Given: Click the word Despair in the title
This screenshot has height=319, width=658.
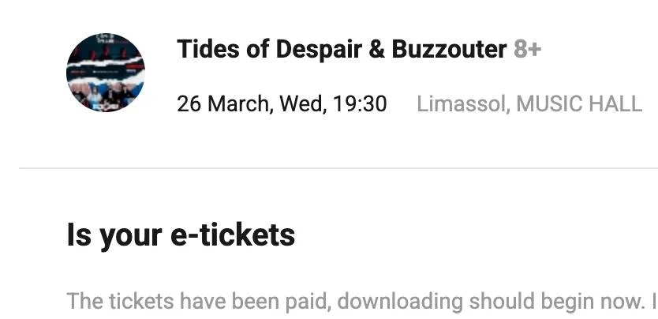Looking at the screenshot, I should coord(316,50).
